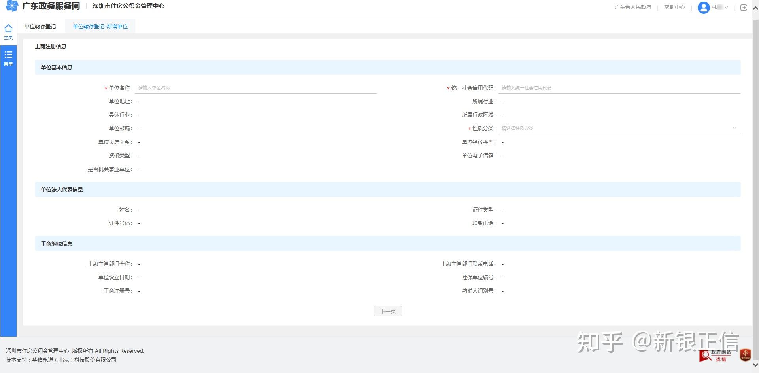
Task: Focus the 统一社会信用代码 input field
Action: coord(619,88)
